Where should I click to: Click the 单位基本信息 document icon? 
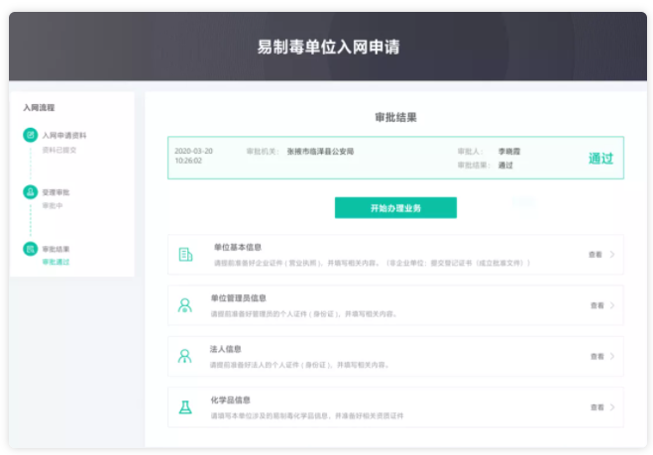click(x=185, y=255)
